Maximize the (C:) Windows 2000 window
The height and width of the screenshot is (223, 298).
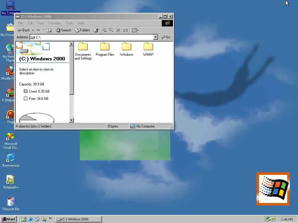165,17
